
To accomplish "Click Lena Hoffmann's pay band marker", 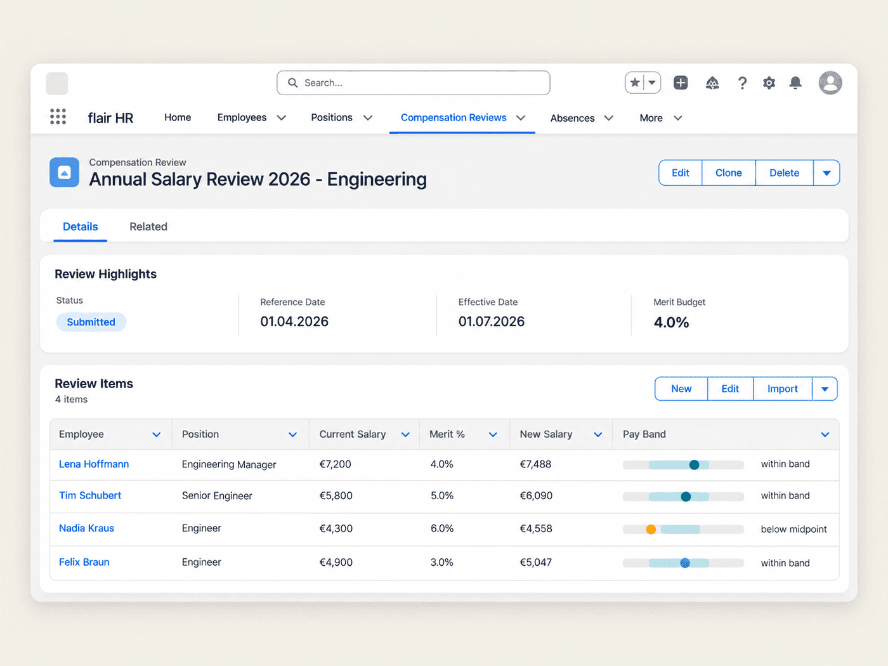I will pos(694,465).
